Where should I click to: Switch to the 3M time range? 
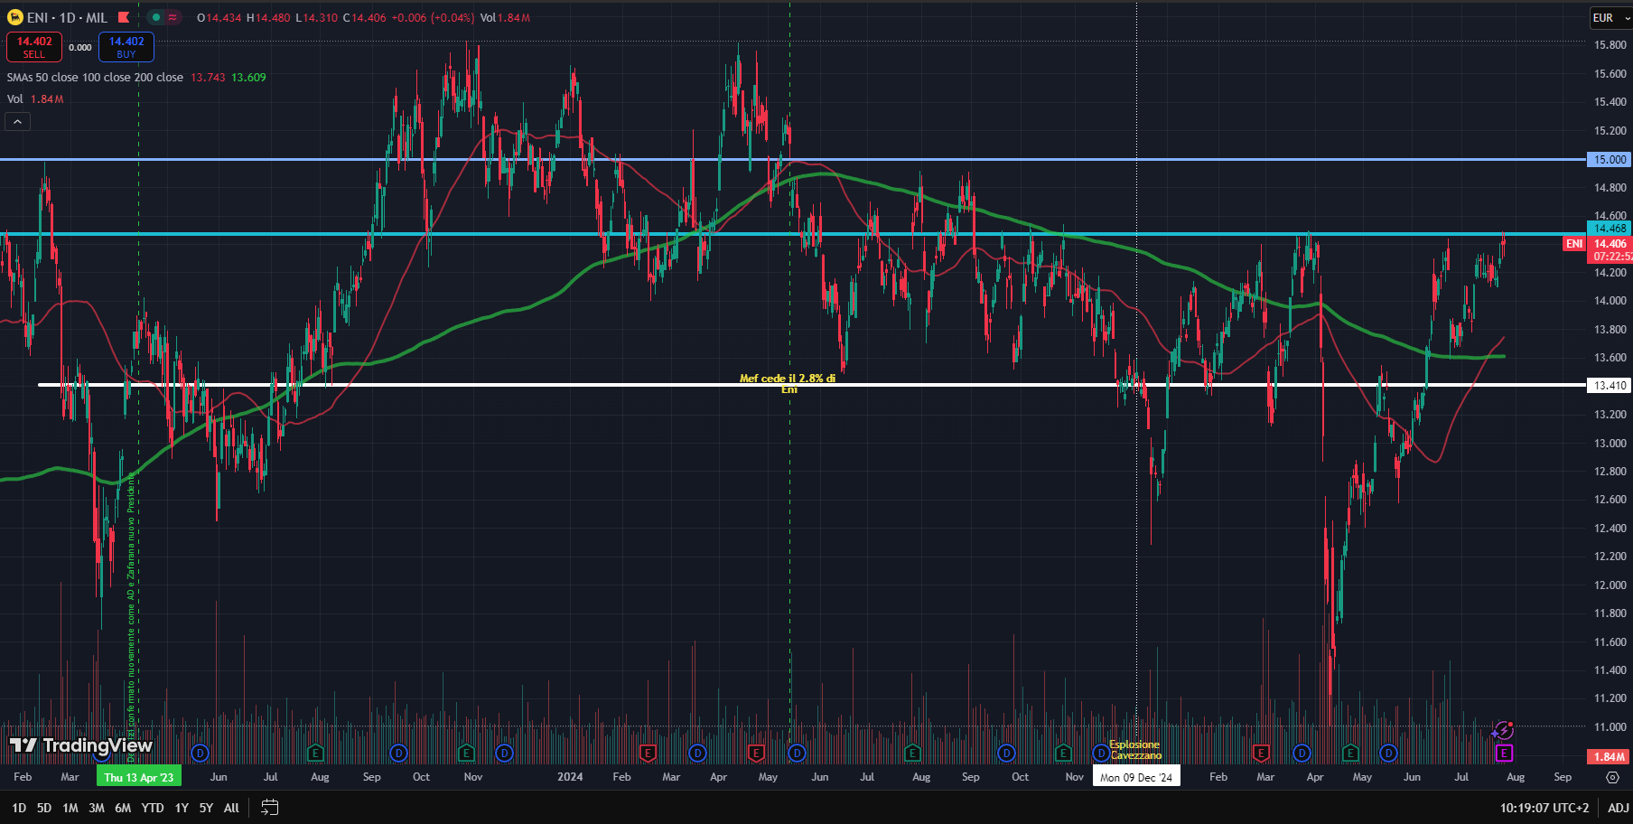97,808
